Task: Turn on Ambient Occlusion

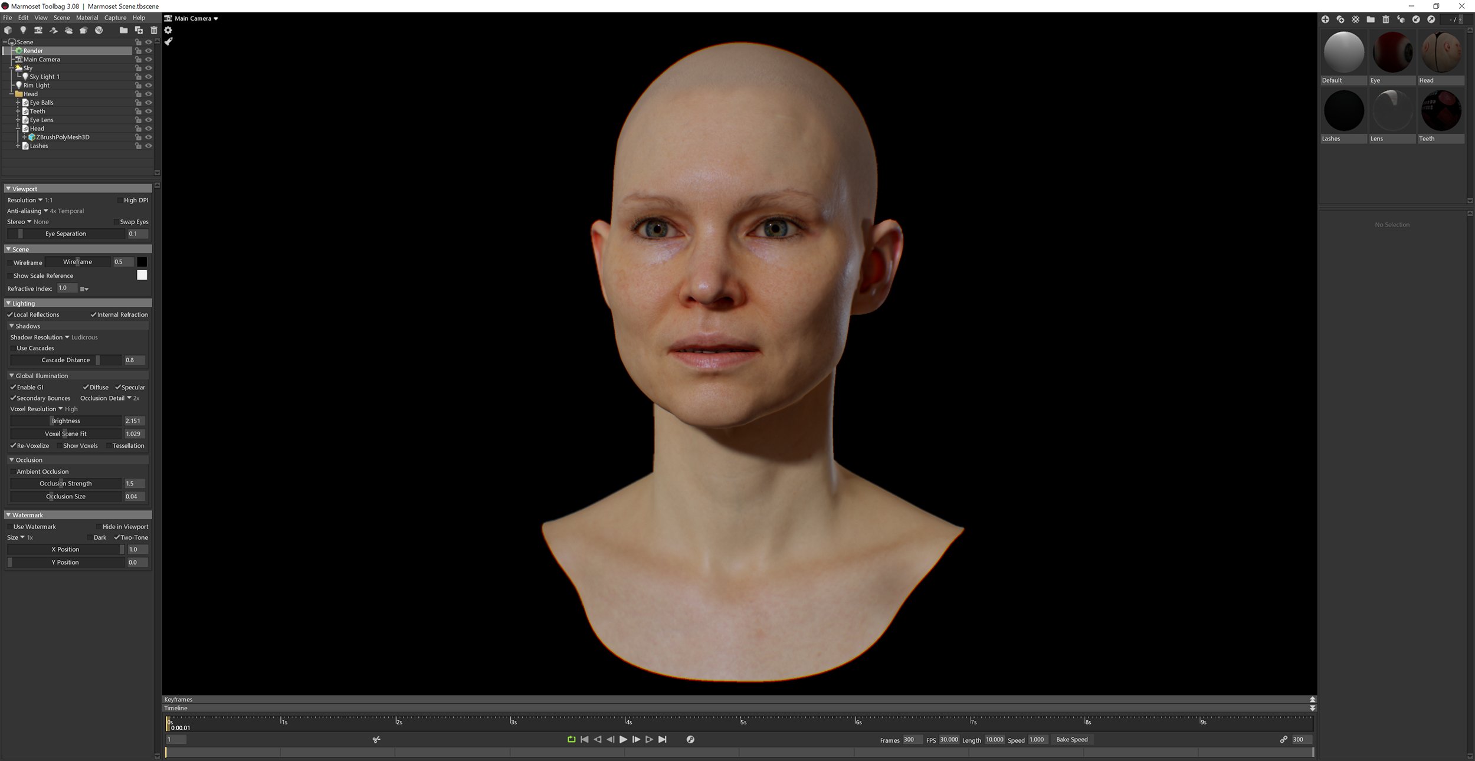Action: coord(13,471)
